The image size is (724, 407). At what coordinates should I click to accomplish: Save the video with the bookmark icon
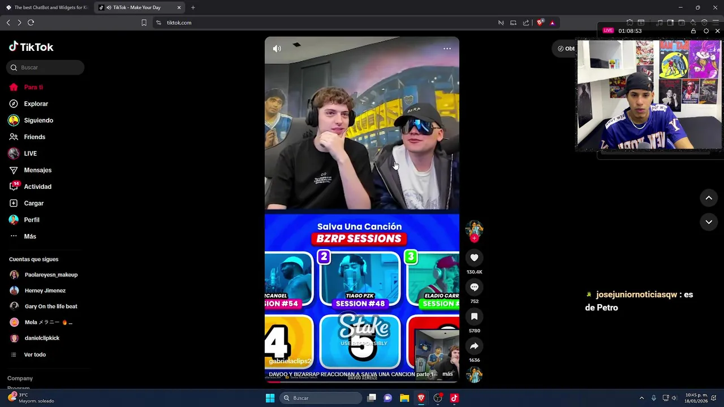click(x=474, y=317)
